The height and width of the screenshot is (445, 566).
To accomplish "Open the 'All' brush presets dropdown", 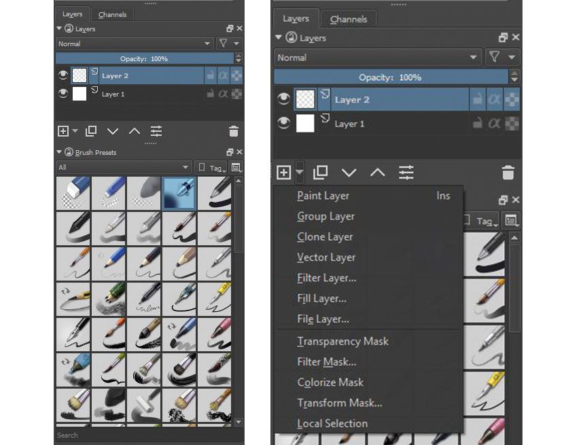I will pyautogui.click(x=122, y=166).
